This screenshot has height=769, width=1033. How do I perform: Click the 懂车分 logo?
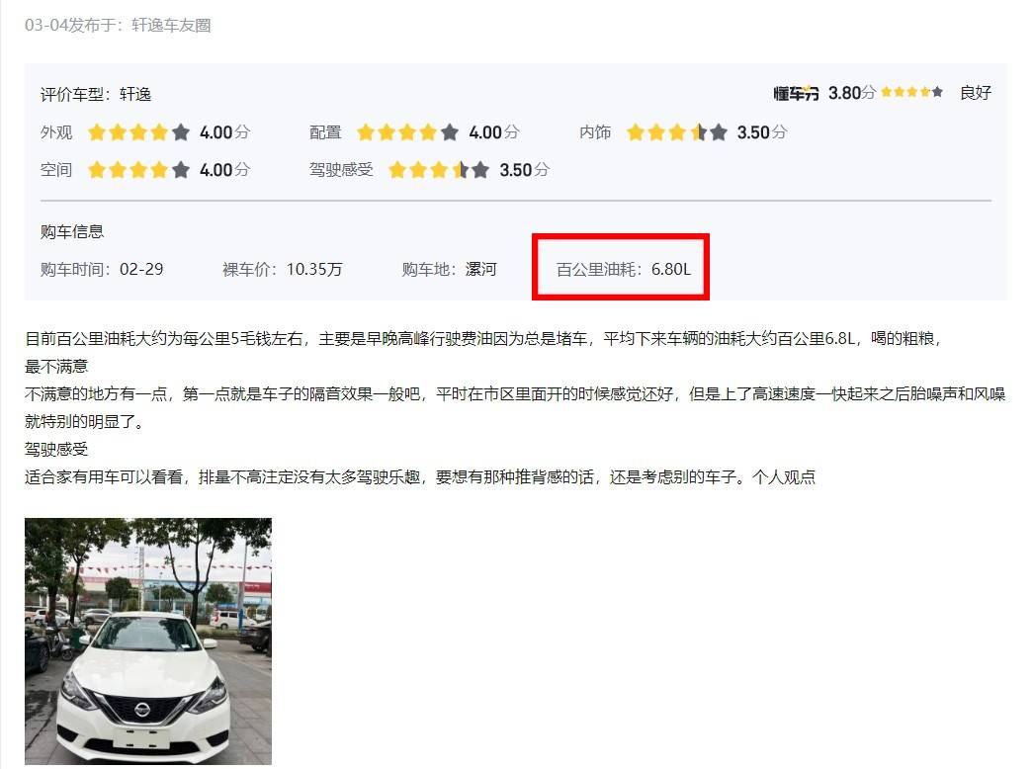click(x=796, y=94)
